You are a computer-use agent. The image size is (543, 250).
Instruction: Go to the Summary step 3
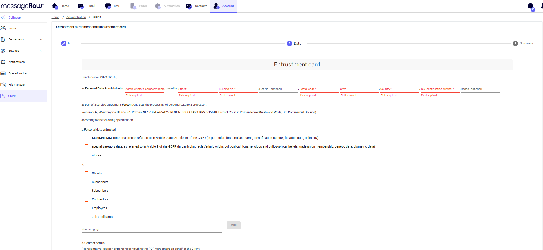(x=515, y=44)
